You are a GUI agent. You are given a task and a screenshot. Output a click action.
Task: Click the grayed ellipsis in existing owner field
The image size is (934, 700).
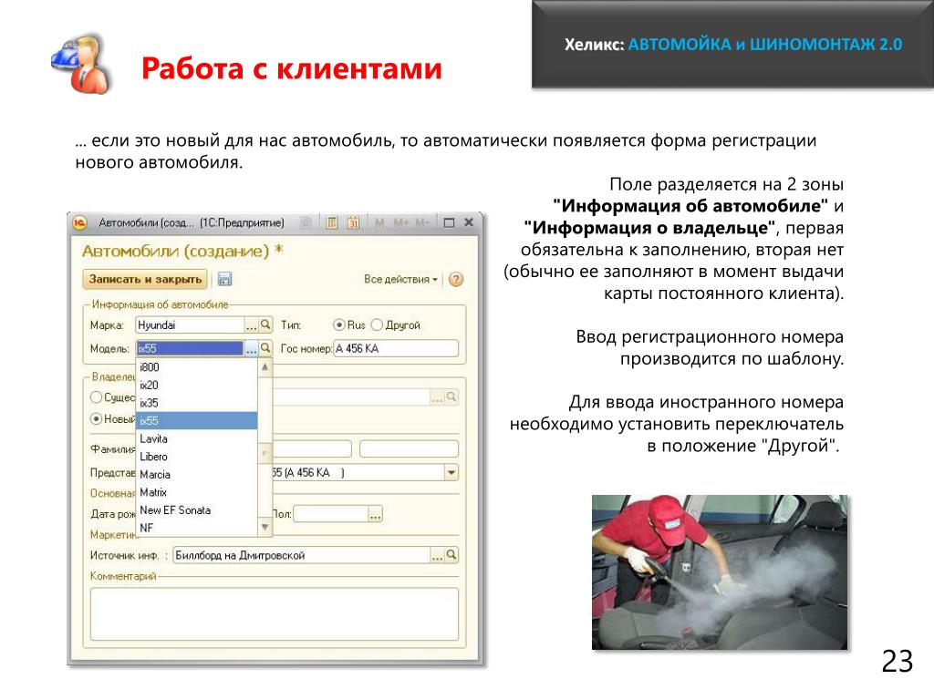click(437, 397)
